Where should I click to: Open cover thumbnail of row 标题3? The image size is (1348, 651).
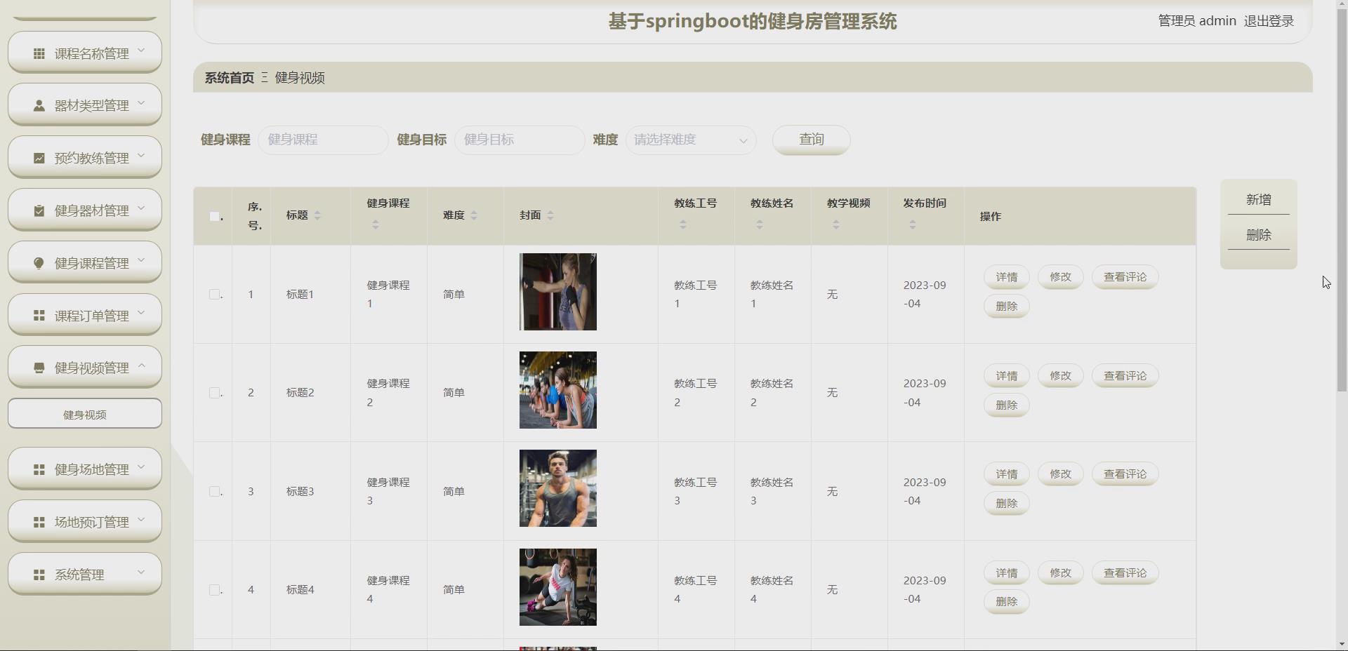(x=558, y=488)
